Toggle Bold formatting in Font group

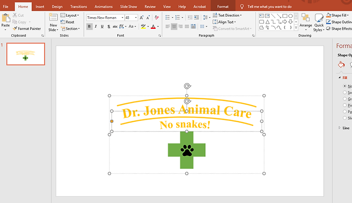[89, 26]
